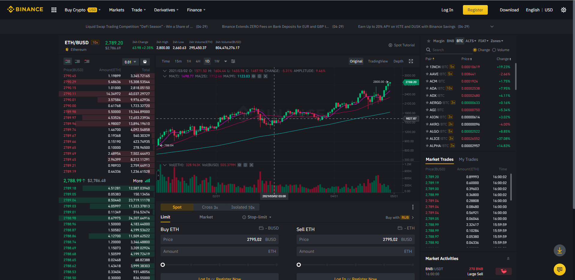Open the yellow chat support button

560,270
